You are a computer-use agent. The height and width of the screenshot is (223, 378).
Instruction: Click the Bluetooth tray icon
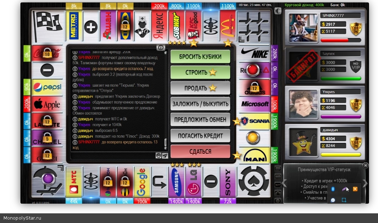(333, 189)
